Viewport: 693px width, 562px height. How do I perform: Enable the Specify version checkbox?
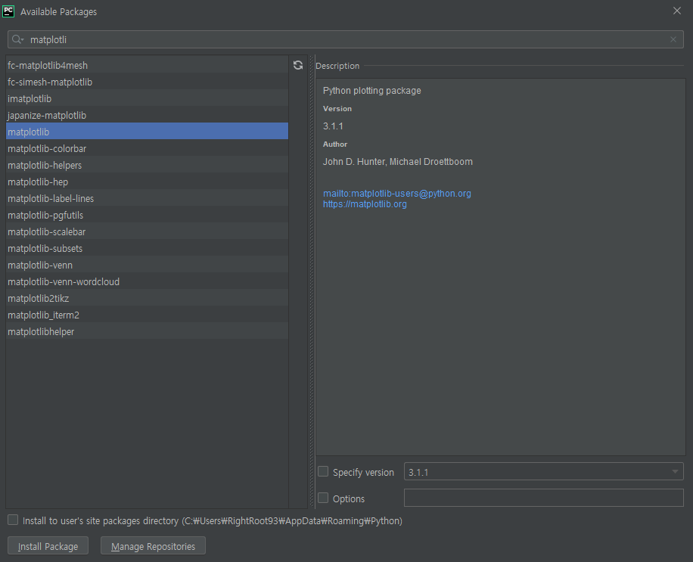pos(324,472)
